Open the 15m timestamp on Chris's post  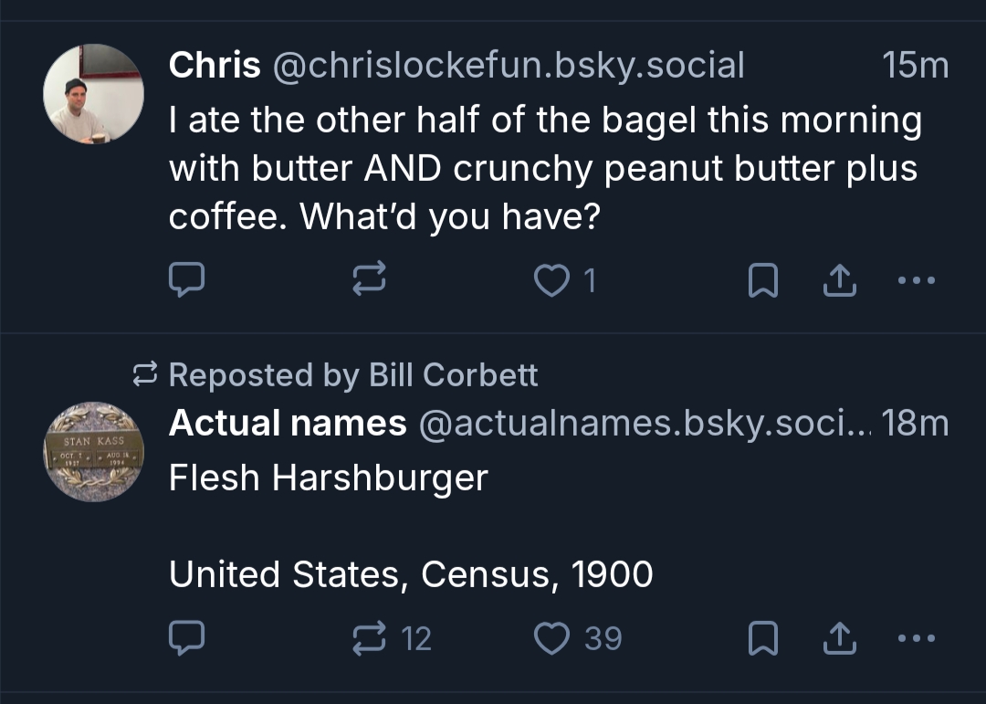point(915,66)
